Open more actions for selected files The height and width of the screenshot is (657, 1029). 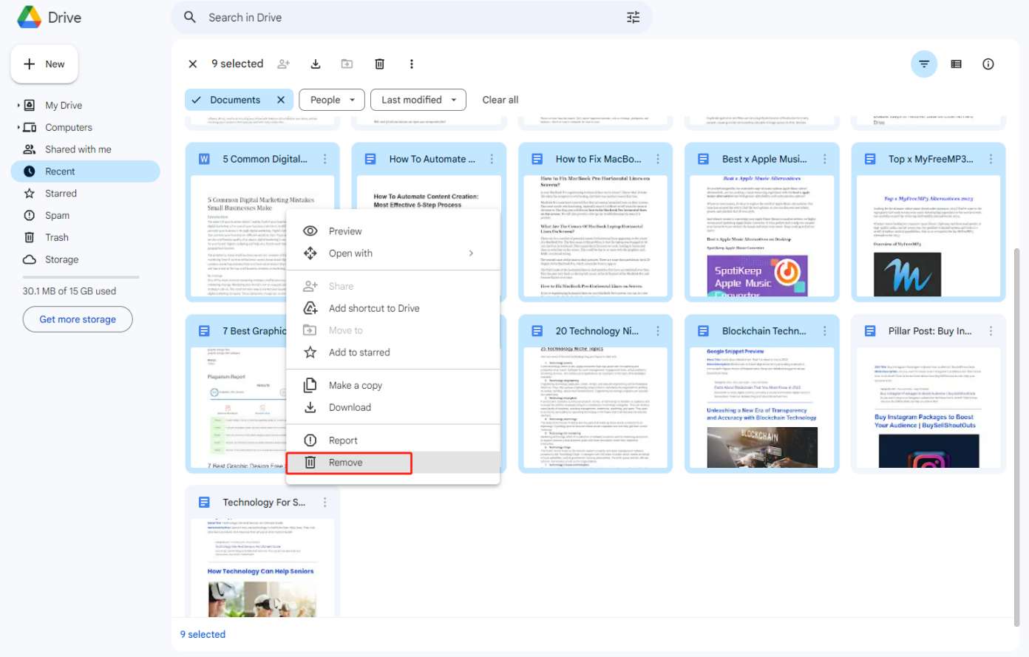click(412, 64)
